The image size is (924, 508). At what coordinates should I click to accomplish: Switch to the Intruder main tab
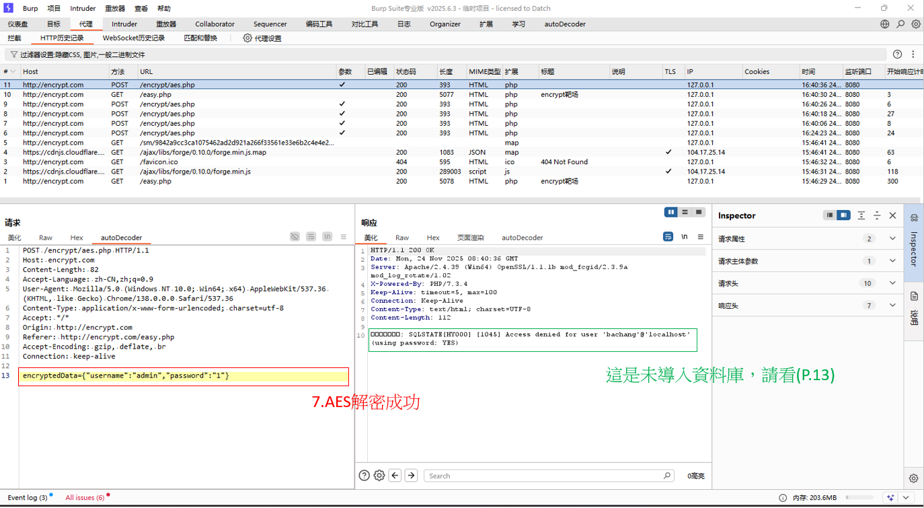point(124,24)
